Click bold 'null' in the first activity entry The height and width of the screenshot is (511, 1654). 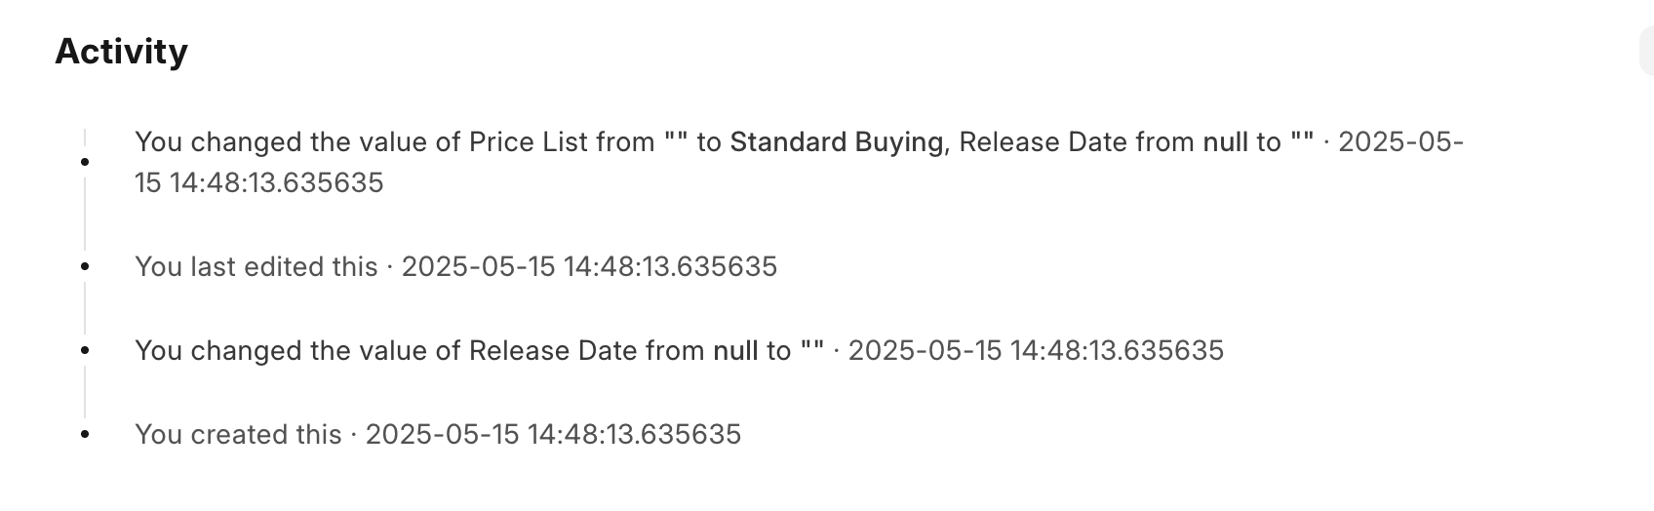point(1226,142)
